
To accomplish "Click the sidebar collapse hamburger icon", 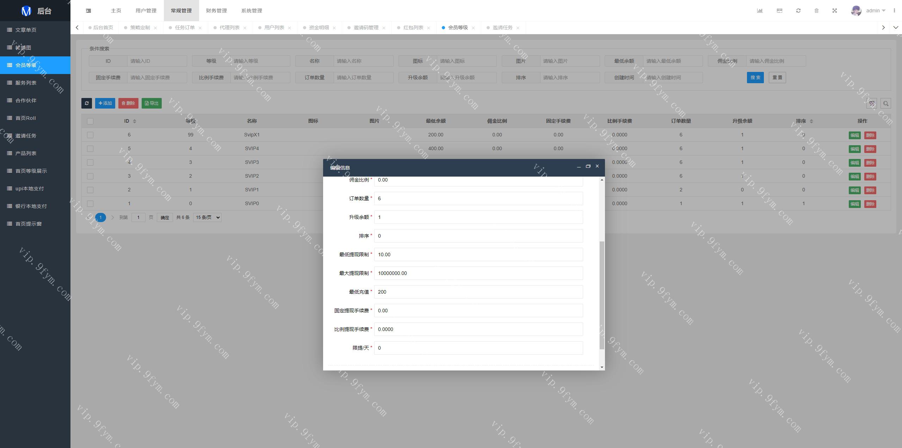I will click(88, 11).
